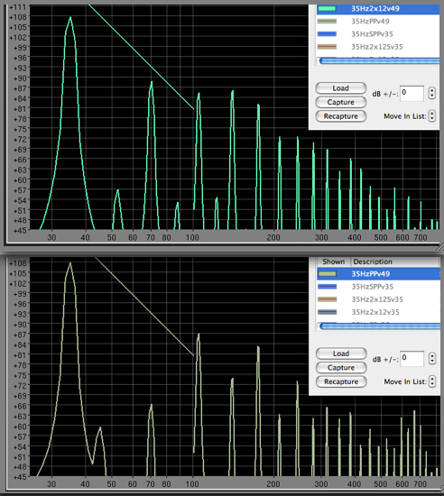The image size is (444, 496).
Task: Select 35Hz2x12Sv35 row in bottom list
Action: pyautogui.click(x=378, y=299)
